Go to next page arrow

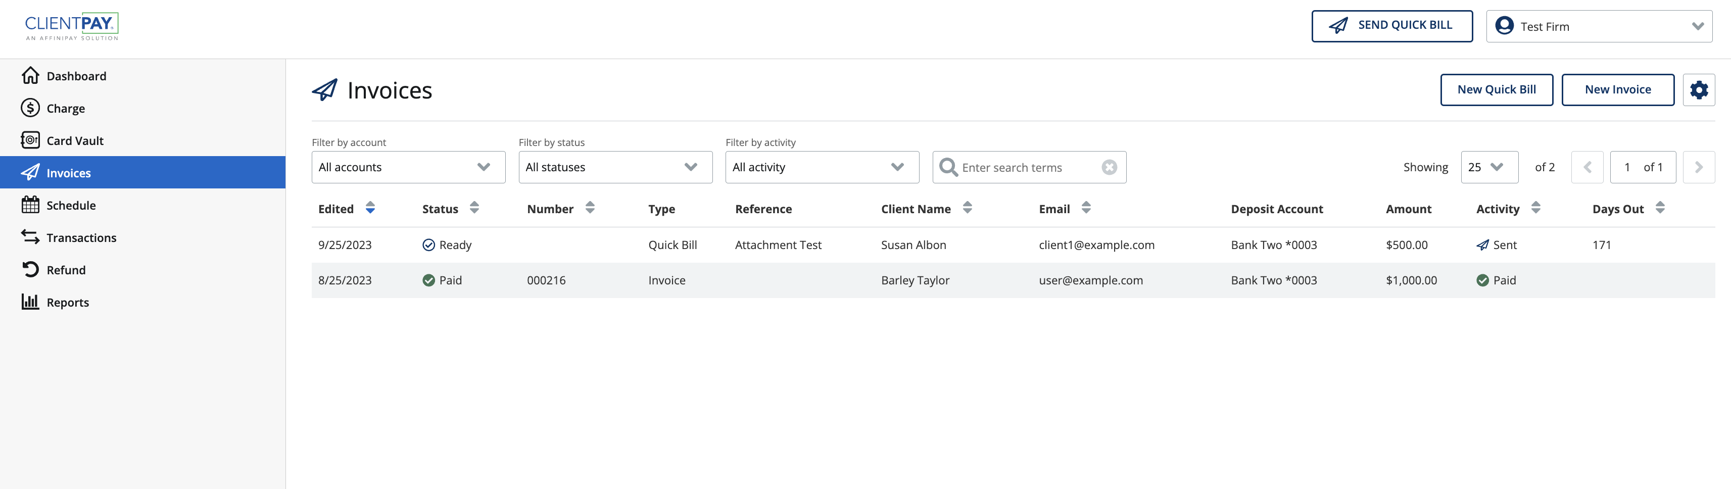(1698, 167)
